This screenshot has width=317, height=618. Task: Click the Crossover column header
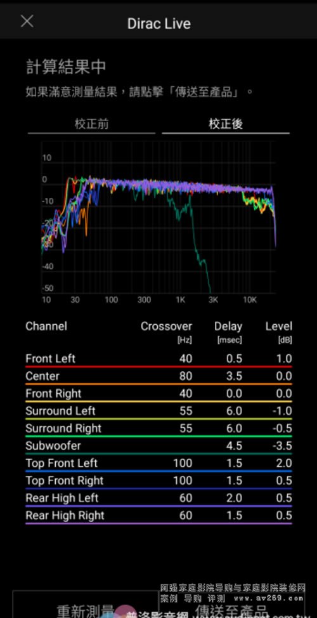click(166, 326)
